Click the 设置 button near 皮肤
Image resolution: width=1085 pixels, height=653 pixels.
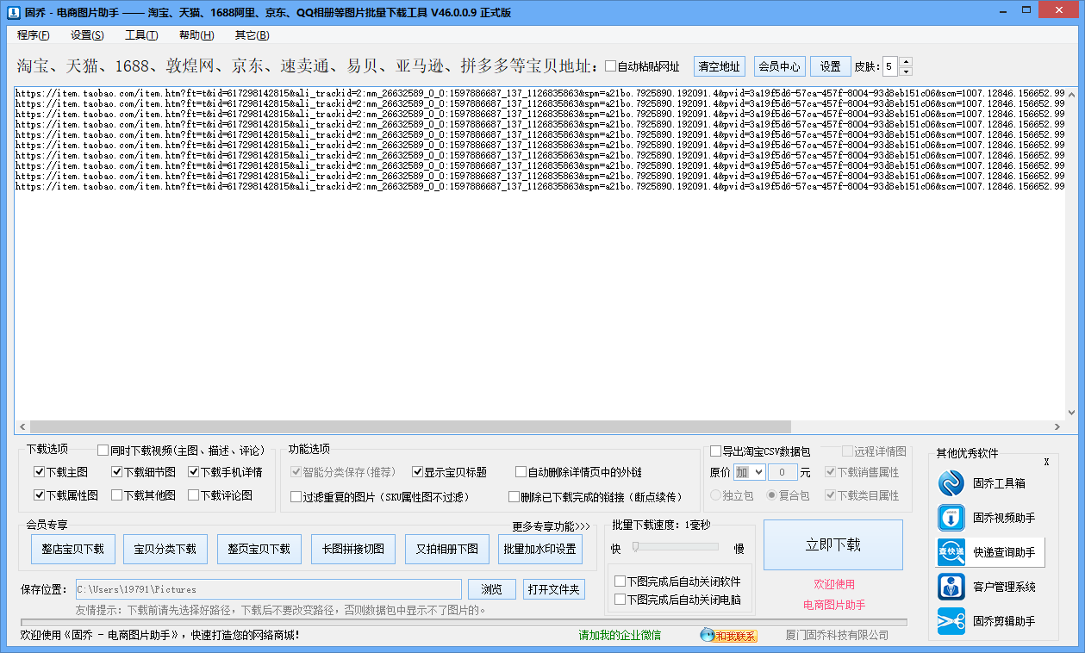click(x=830, y=66)
